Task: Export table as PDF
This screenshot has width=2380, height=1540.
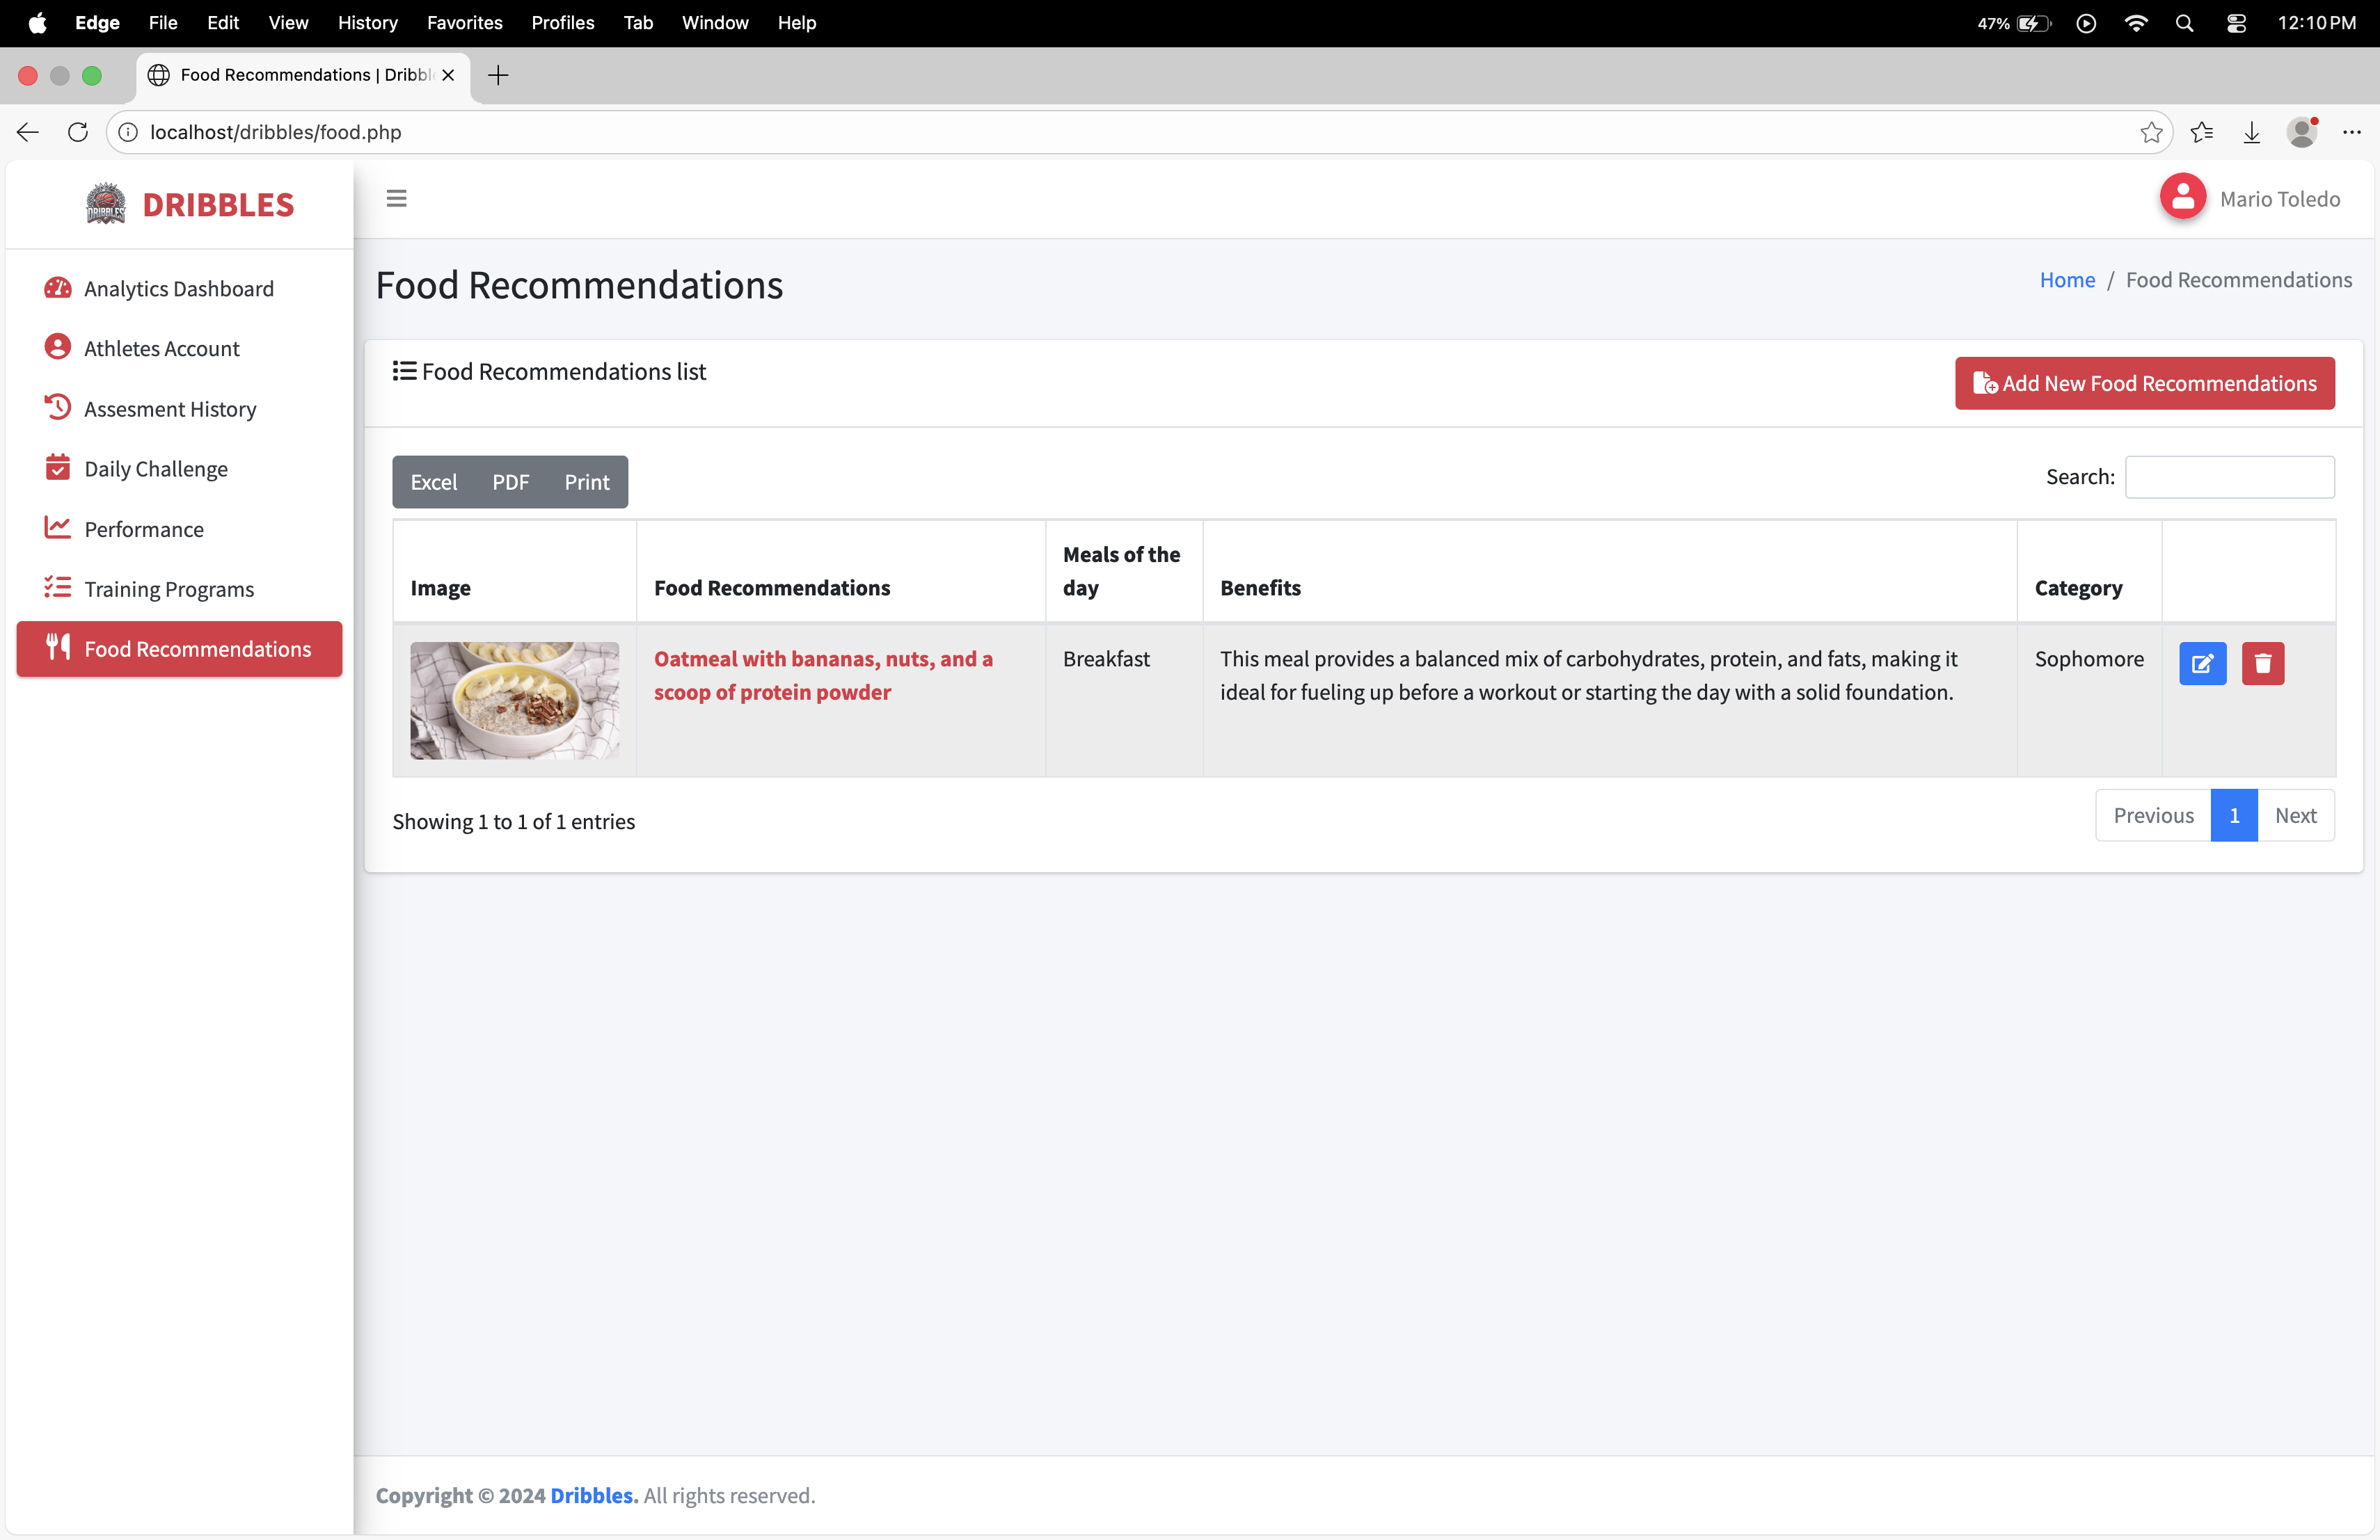Action: coord(510,482)
